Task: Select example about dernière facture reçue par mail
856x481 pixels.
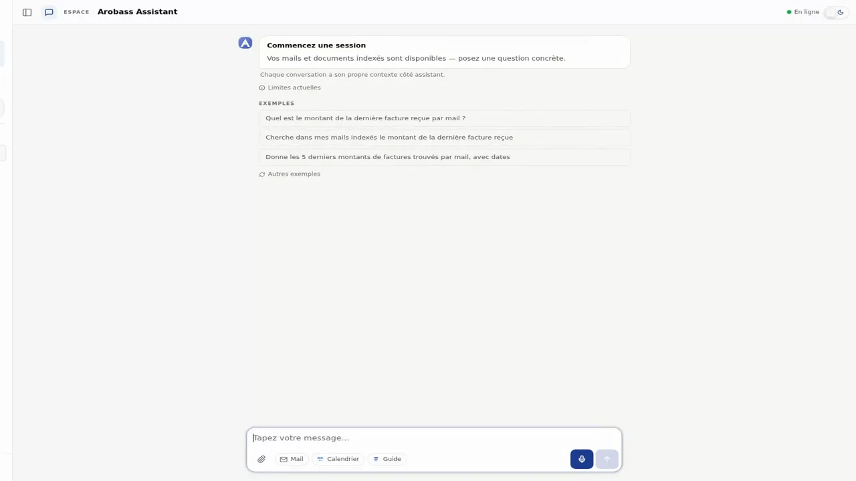Action: 444,118
